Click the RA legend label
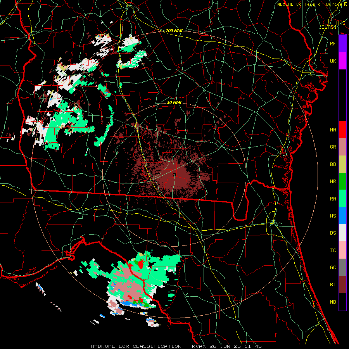349x349 pixels. coord(333,199)
